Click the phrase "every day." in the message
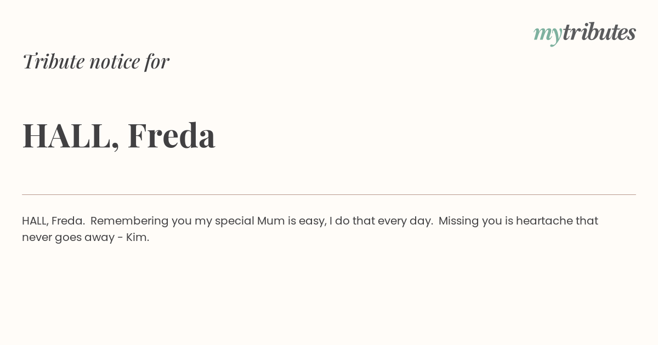Image resolution: width=658 pixels, height=345 pixels. pyautogui.click(x=405, y=221)
